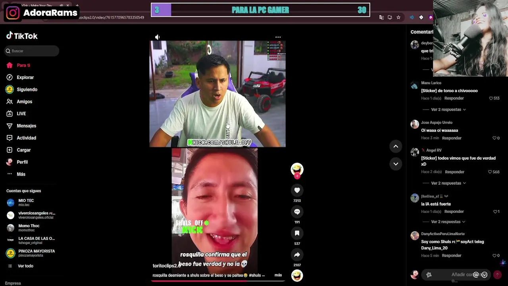
Task: Bookmark page with browser star icon
Action: pos(398,17)
